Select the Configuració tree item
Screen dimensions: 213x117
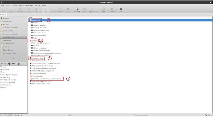pos(36,20)
